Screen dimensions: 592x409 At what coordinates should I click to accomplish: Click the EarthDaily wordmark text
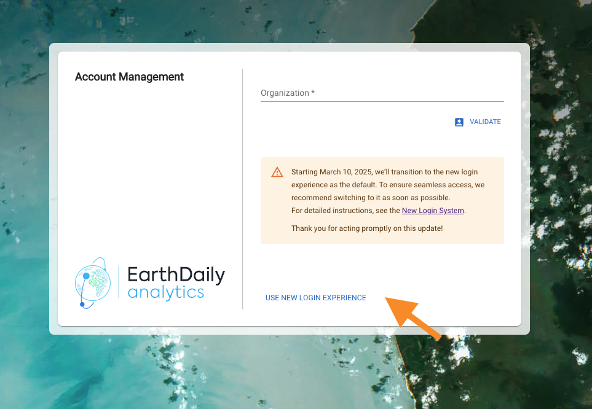pos(176,275)
